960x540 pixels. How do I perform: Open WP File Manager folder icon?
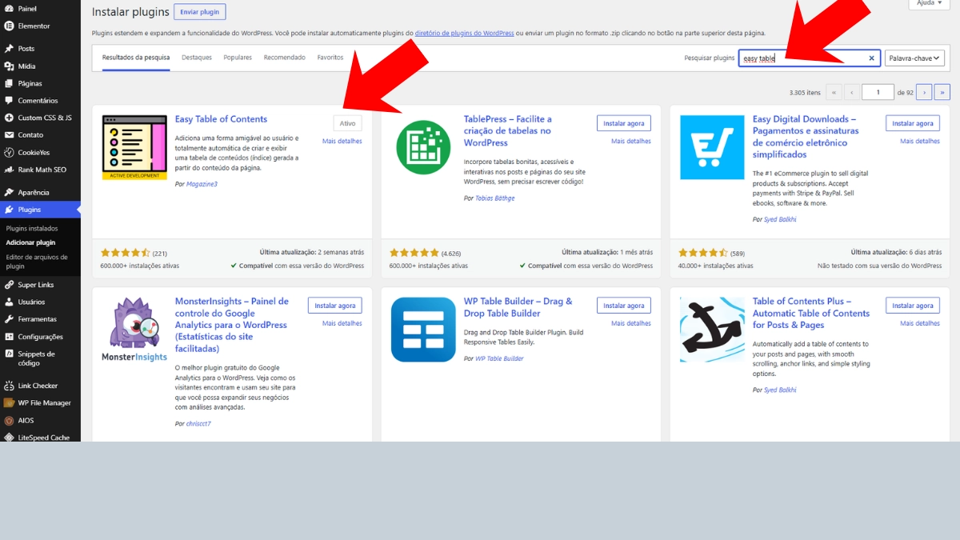pyautogui.click(x=9, y=403)
